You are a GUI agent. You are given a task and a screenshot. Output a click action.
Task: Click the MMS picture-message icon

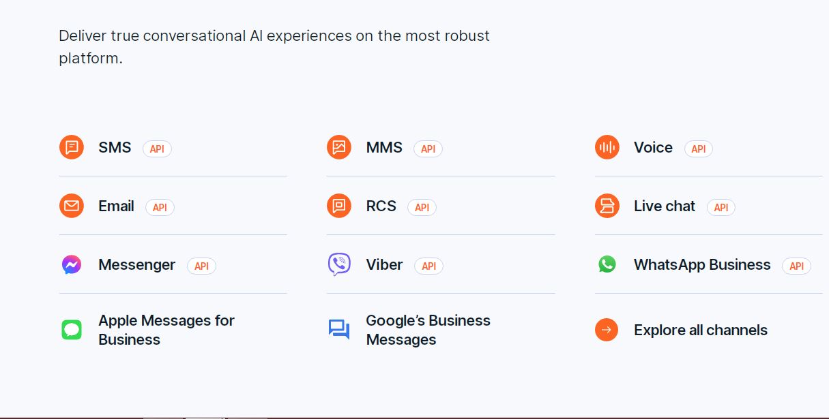click(x=339, y=147)
